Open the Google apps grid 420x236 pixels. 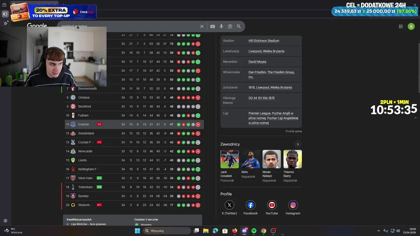point(401,27)
